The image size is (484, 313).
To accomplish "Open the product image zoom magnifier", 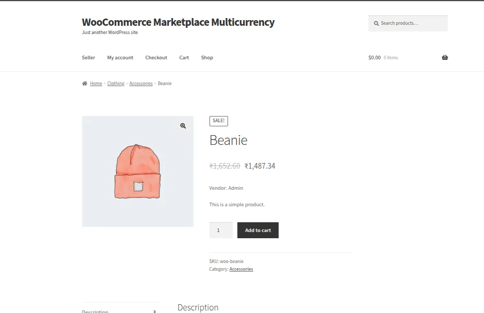I will coord(182,125).
